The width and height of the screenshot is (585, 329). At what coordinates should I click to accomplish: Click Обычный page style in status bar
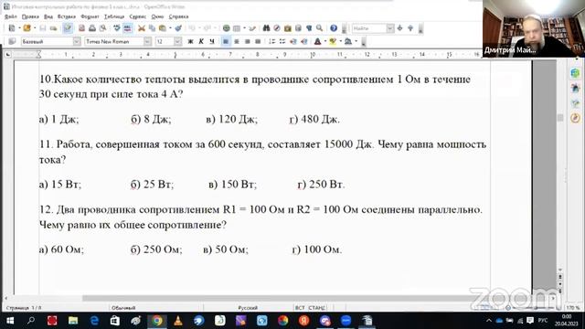123,308
